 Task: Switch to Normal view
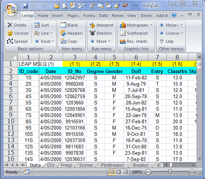(112, 172)
